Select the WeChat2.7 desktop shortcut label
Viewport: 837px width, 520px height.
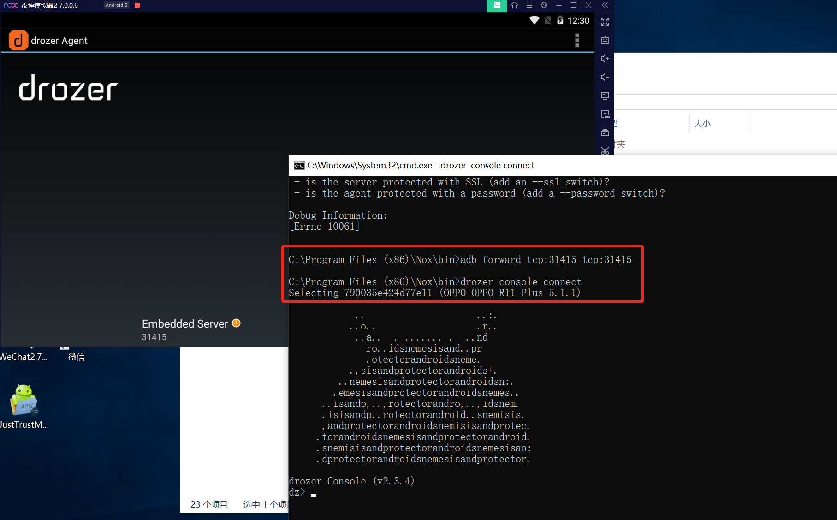click(24, 357)
